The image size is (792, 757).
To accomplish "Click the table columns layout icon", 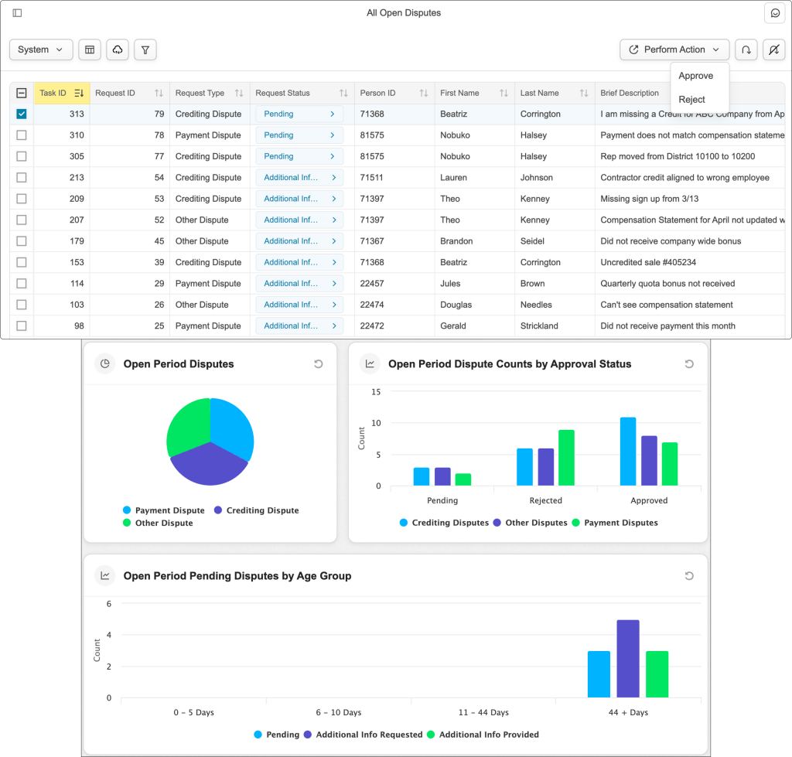I will (90, 49).
